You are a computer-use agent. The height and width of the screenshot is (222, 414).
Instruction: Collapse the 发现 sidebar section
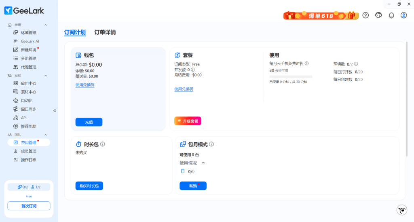46,76
